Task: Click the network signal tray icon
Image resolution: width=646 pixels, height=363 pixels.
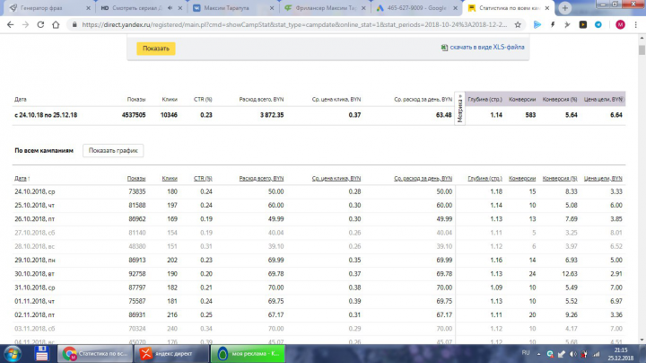Action: (596, 354)
